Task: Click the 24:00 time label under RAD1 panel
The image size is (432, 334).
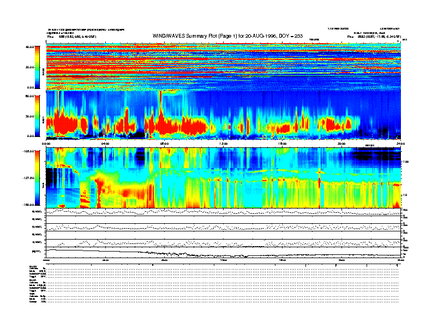Action: [x=400, y=144]
